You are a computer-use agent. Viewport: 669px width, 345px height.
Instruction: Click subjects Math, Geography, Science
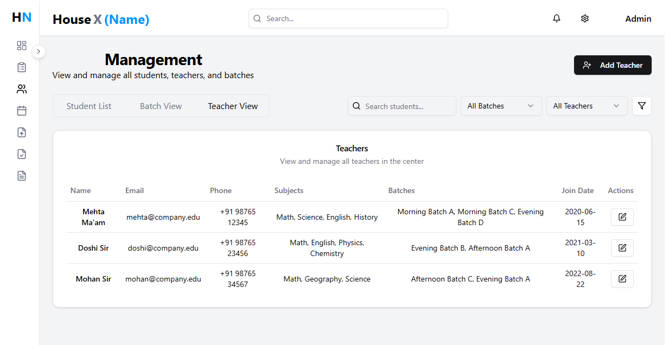click(327, 279)
